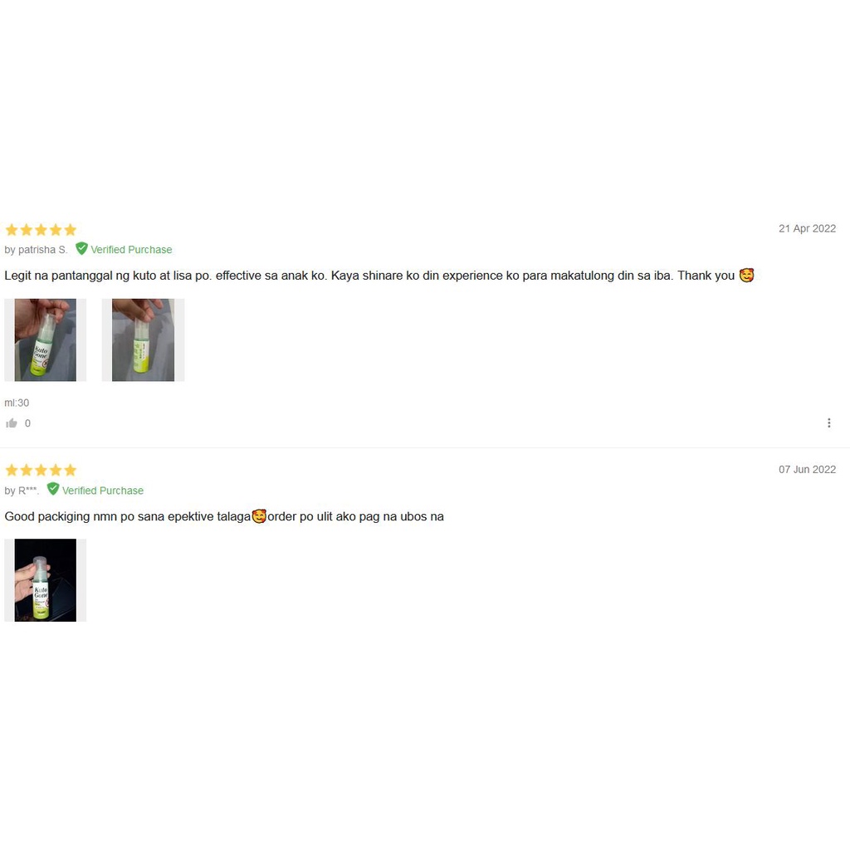The width and height of the screenshot is (850, 850).
Task: Click patrisha S. verified purchase checkmark icon
Action: [81, 248]
